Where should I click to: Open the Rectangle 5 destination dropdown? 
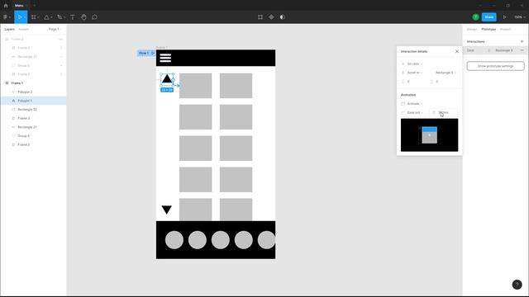click(446, 73)
